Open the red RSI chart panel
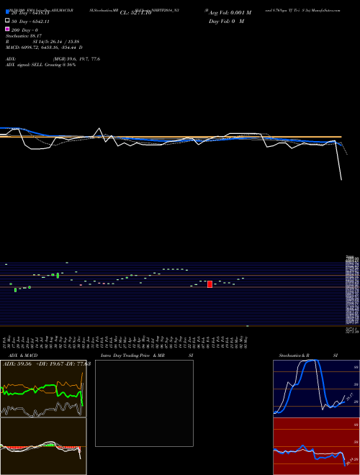Image resolution: width=360 pixels, height=475 pixels. click(x=316, y=446)
